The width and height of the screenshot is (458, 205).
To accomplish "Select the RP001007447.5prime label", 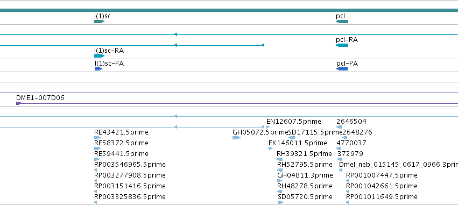I will click(382, 175).
